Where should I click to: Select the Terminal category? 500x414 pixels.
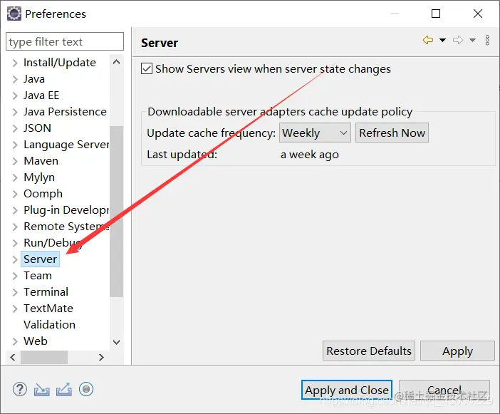tap(46, 292)
